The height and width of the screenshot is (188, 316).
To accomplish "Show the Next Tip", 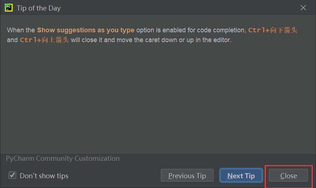I will [x=241, y=176].
